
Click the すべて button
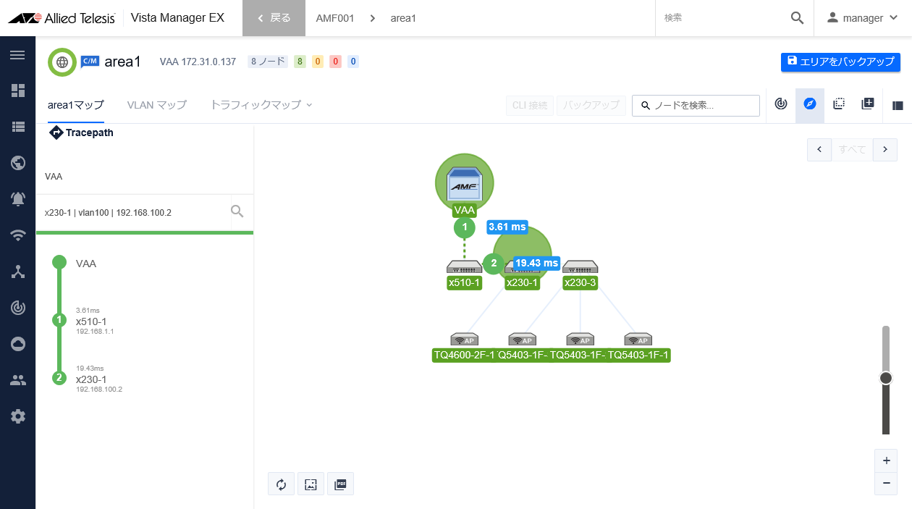(852, 149)
